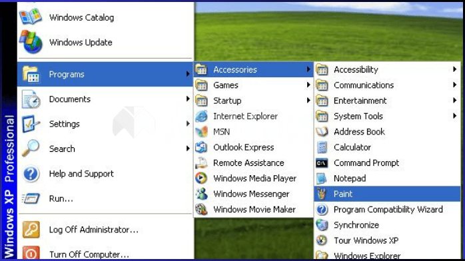
Task: Click Command Prompt text label
Action: tap(366, 163)
